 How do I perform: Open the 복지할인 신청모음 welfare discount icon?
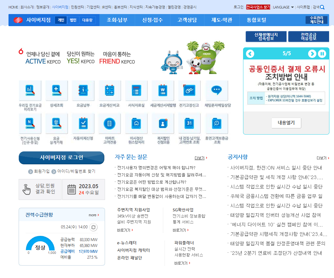coord(163,124)
